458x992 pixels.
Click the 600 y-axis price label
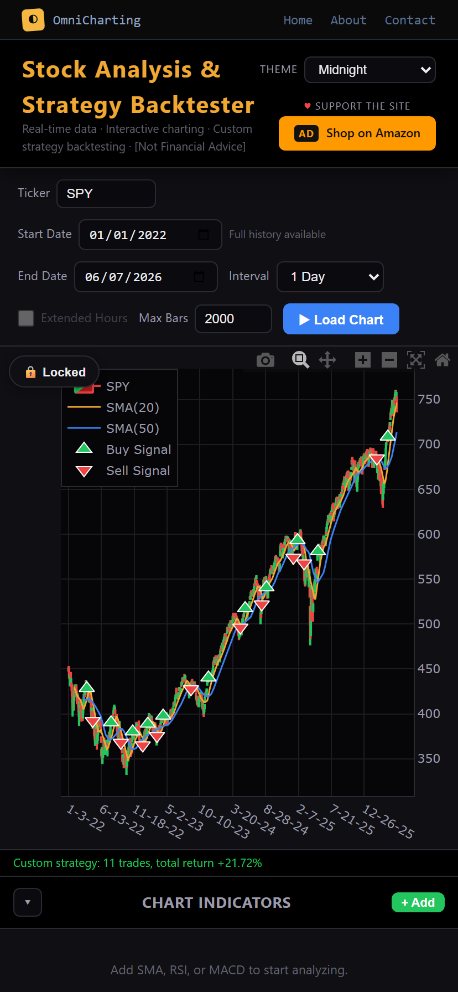(429, 534)
